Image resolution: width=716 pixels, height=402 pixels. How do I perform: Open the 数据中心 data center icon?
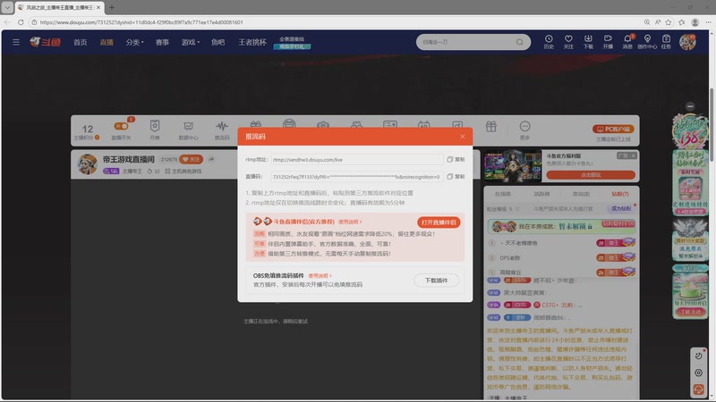188,130
